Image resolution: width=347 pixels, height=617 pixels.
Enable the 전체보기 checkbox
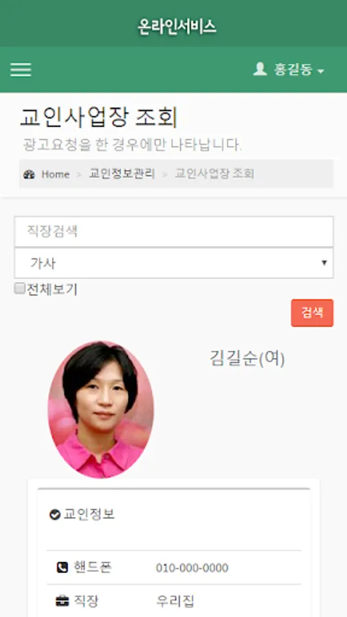20,289
